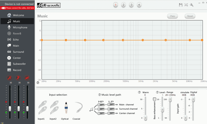Viewport: 207px width, 124px height.
Task: Click the first left volume fader handle
Action: [10, 109]
